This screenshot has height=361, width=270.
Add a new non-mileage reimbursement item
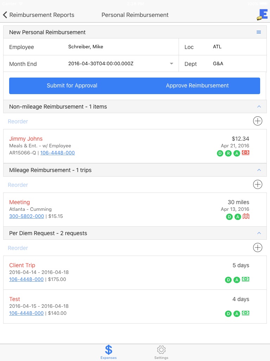tap(258, 121)
